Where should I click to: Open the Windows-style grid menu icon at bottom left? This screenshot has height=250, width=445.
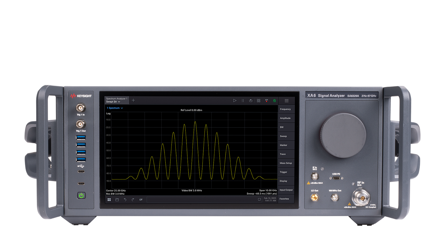click(x=109, y=199)
